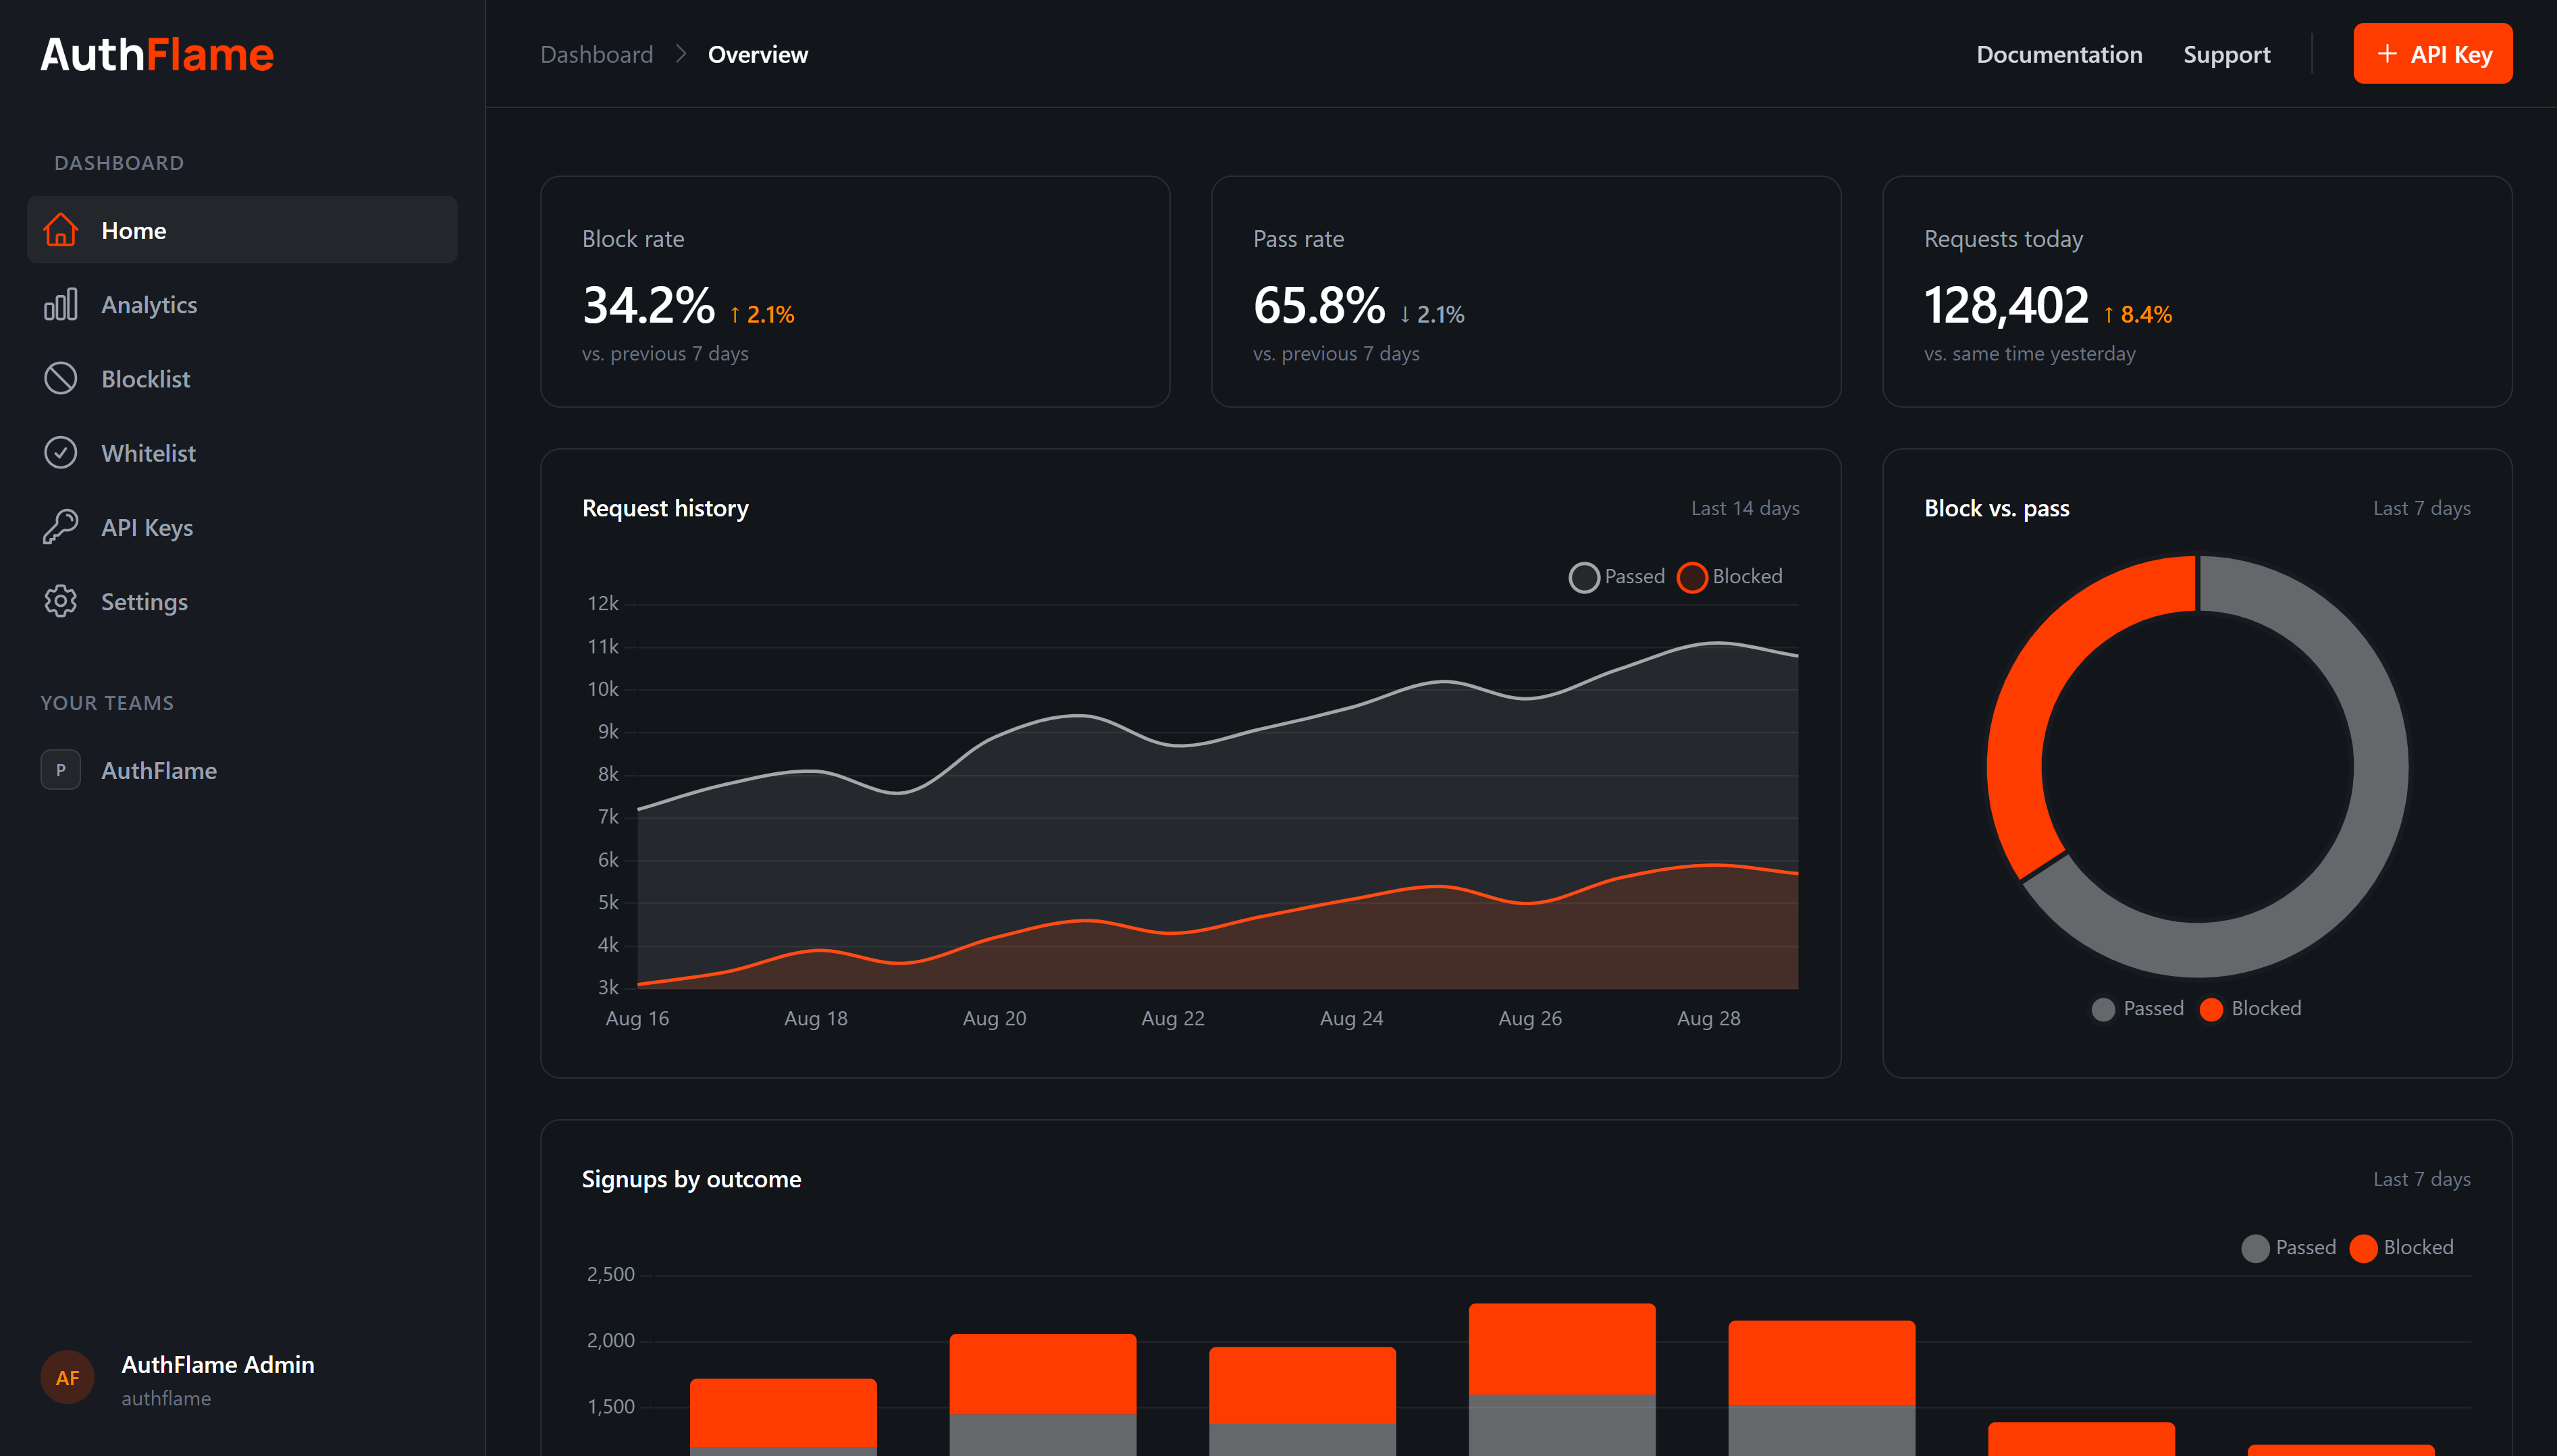
Task: Toggle Passed in Signups by outcome legend
Action: coord(2288,1247)
